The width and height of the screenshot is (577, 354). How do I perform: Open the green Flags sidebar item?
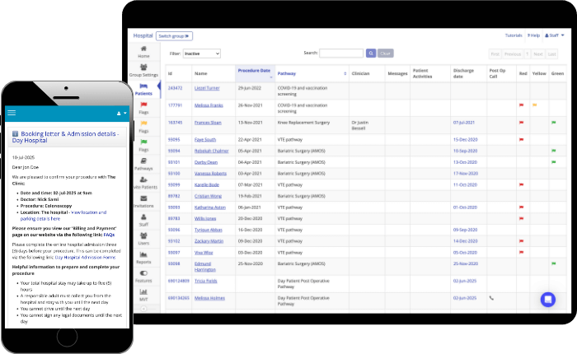(x=143, y=145)
